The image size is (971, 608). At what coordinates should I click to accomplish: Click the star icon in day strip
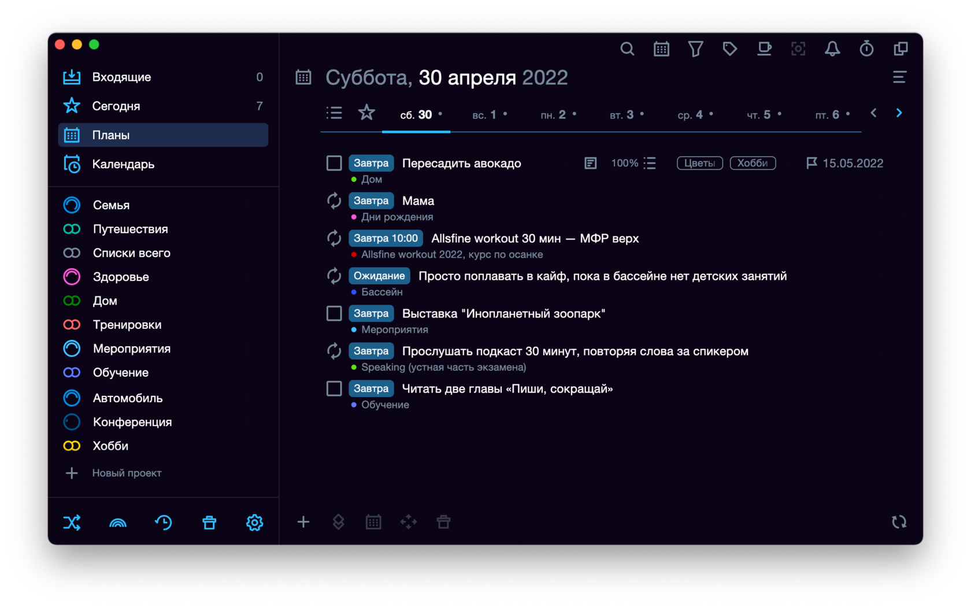[x=366, y=113]
